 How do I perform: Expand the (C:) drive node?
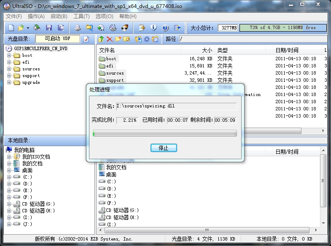pos(9,177)
